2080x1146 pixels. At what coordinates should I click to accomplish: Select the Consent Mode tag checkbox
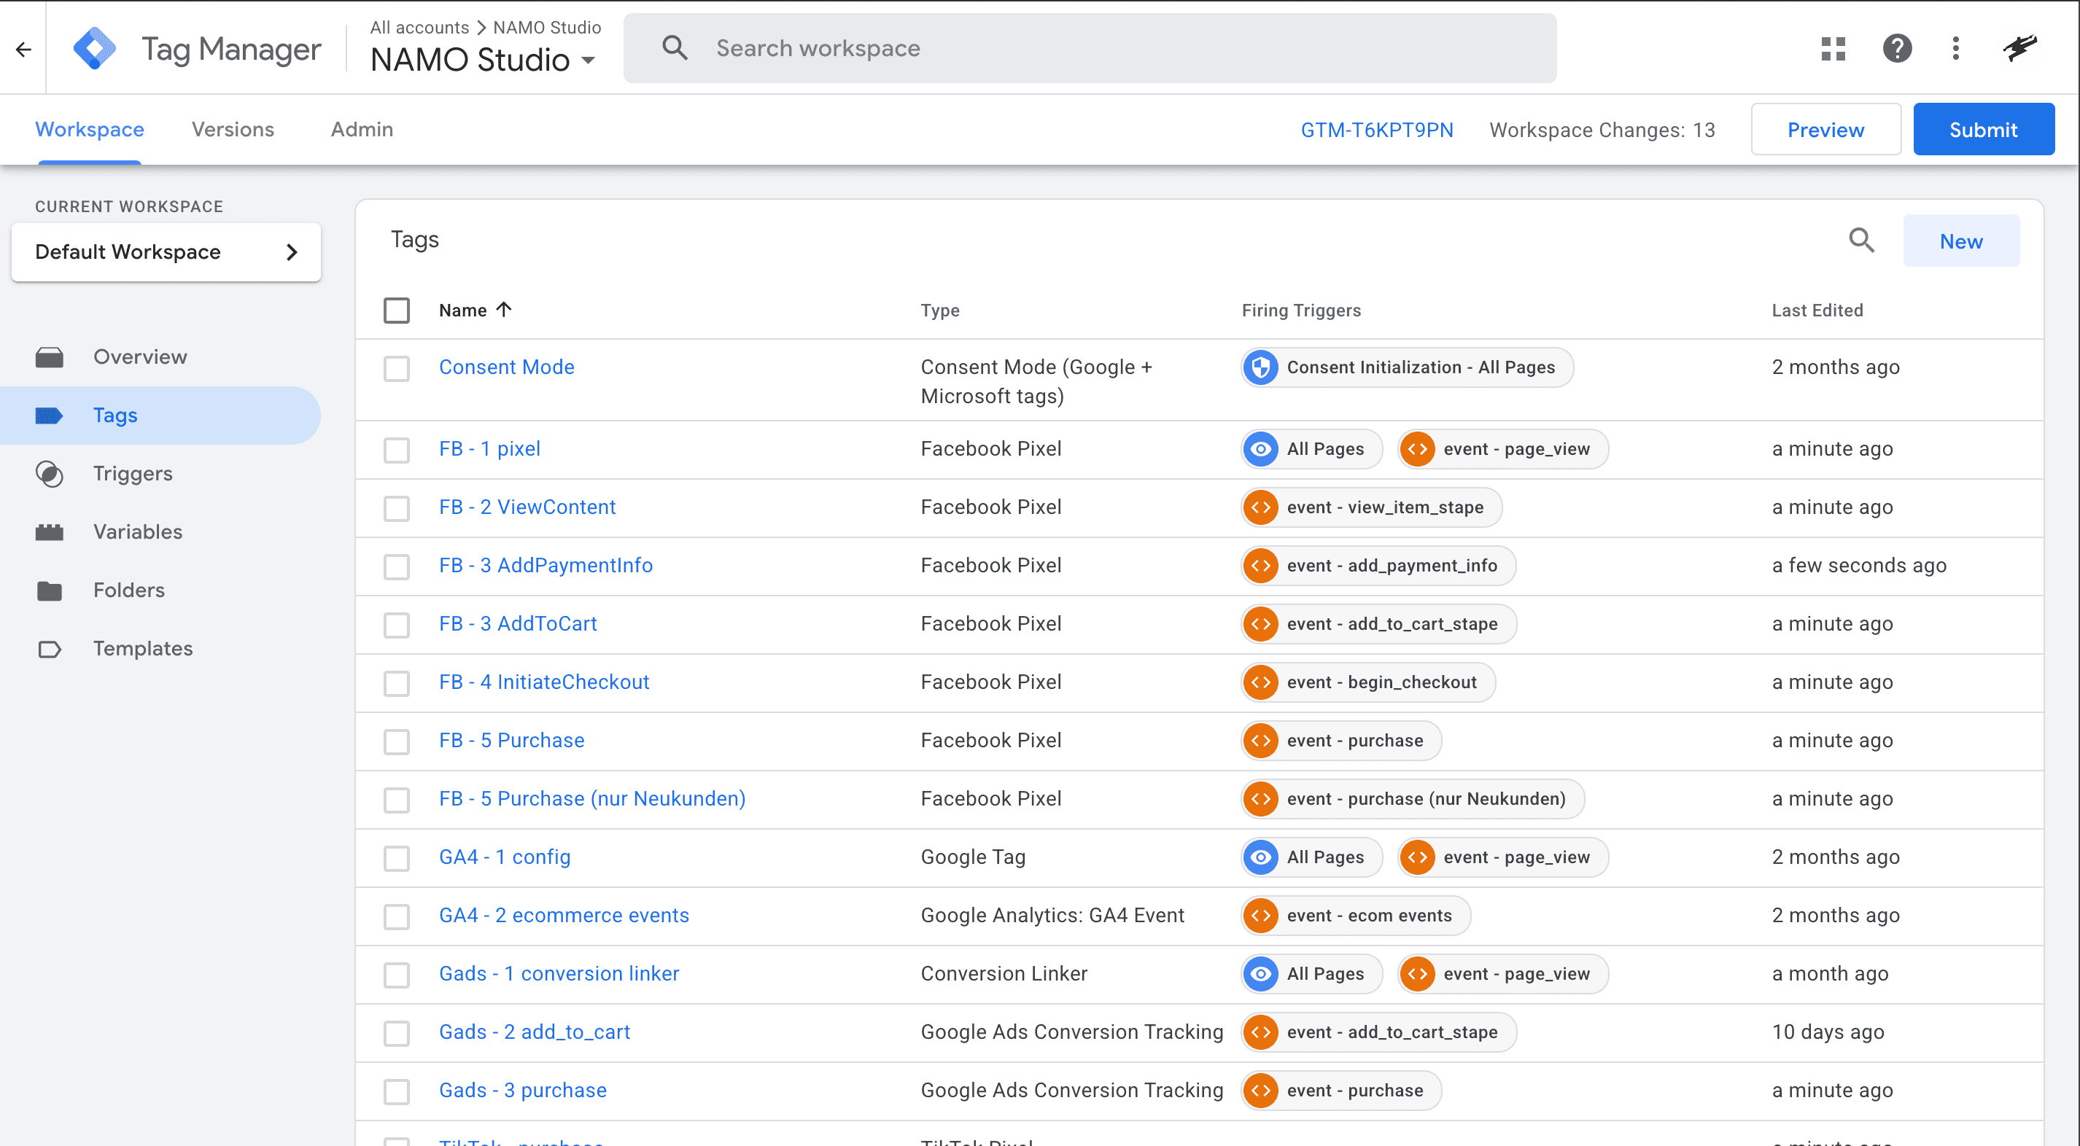pos(397,368)
